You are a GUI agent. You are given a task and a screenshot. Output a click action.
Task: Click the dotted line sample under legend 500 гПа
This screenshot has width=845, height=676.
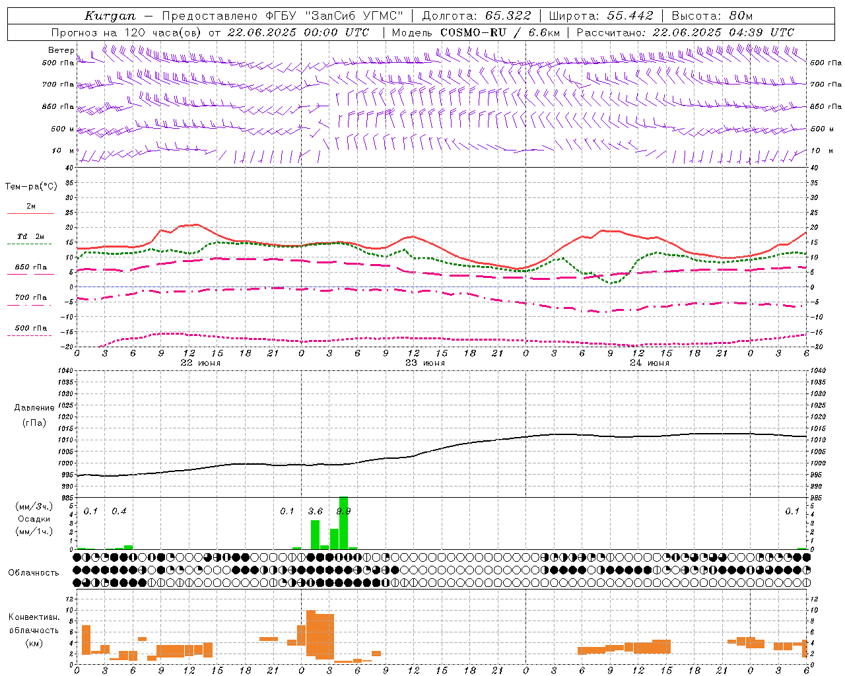[x=30, y=336]
